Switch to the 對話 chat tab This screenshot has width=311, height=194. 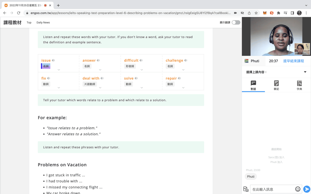[x=253, y=85]
